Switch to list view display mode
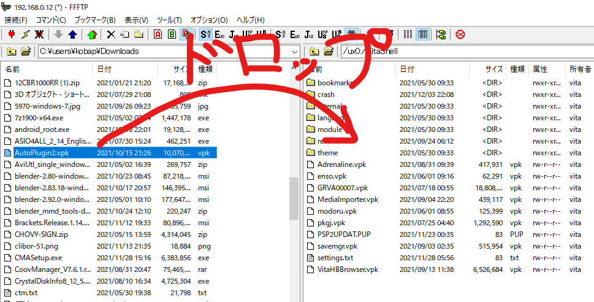594x302 pixels. pyautogui.click(x=408, y=34)
